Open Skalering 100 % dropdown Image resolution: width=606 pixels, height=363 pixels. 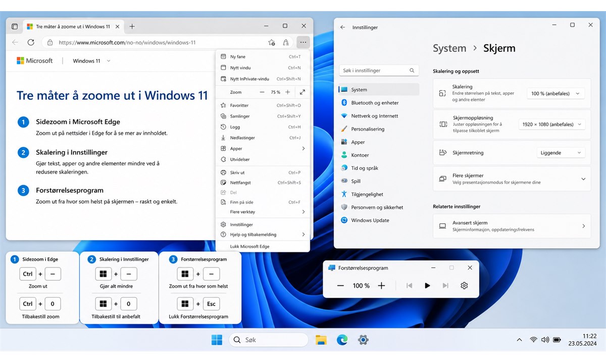pos(555,94)
